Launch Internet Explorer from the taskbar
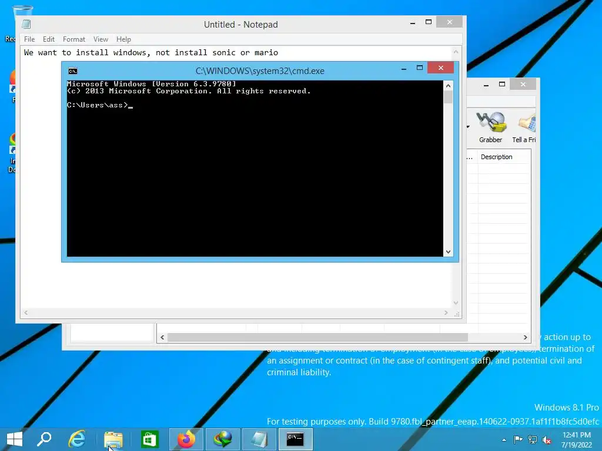This screenshot has width=602, height=451. tap(77, 439)
